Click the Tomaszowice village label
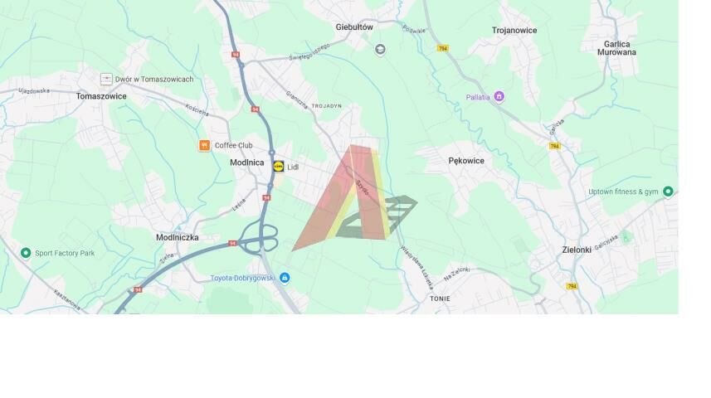Image resolution: width=711 pixels, height=398 pixels. coord(101,96)
